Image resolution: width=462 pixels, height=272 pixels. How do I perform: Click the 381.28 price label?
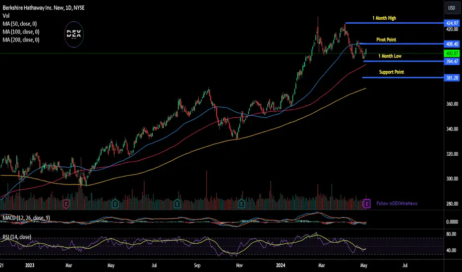452,78
